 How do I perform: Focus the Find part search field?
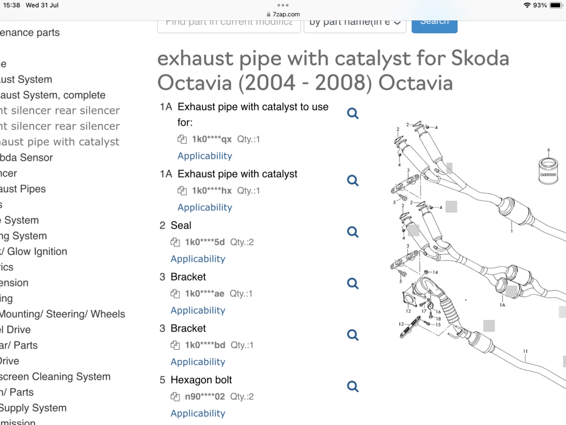pos(229,24)
